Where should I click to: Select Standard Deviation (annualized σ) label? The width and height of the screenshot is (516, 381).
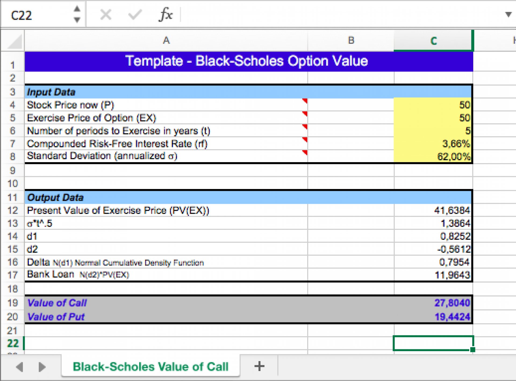(x=102, y=156)
